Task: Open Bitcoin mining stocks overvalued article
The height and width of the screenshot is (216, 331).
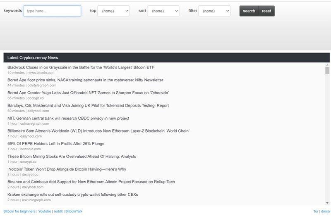Action: (72, 157)
